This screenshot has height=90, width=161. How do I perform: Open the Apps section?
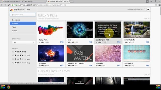[14, 27]
